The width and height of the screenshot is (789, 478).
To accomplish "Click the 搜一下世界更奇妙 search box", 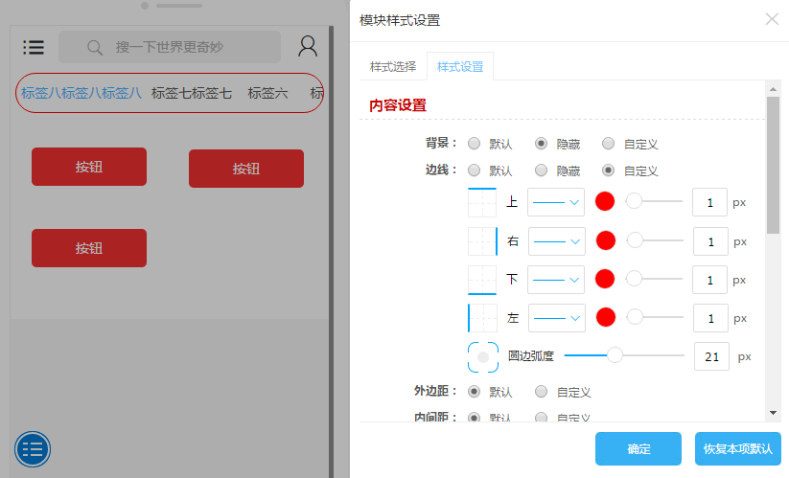I will [x=170, y=47].
